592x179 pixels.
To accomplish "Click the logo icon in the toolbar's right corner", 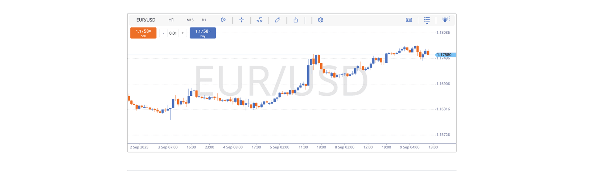I will [445, 20].
